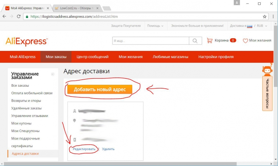Switch to the LowCost2.ru tab

77,8
